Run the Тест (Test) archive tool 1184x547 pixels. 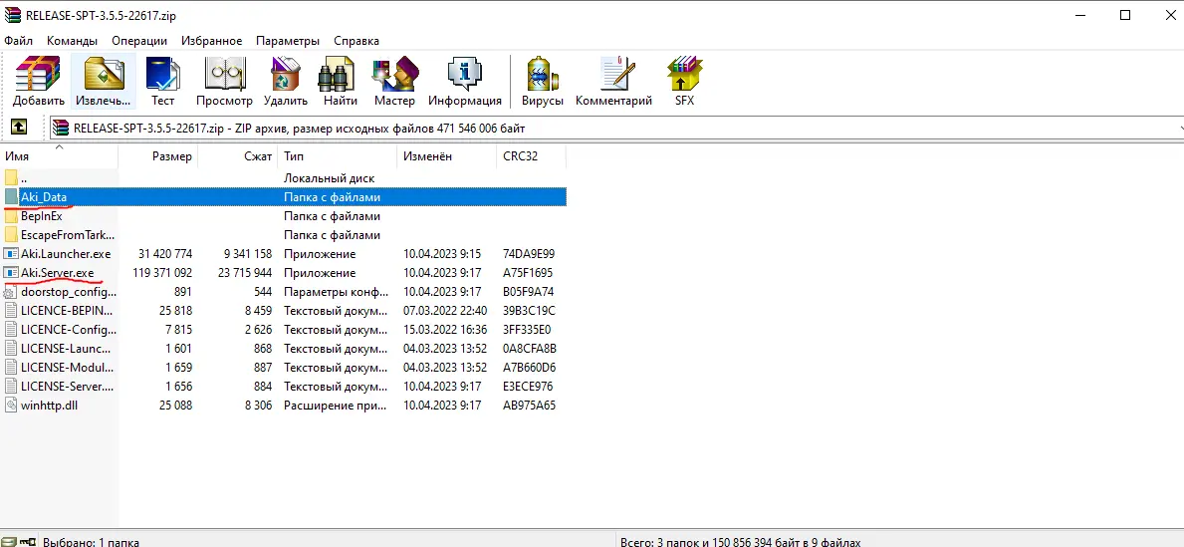162,82
